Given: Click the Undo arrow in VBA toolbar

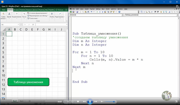Looking at the screenshot, I should [x=91, y=12].
